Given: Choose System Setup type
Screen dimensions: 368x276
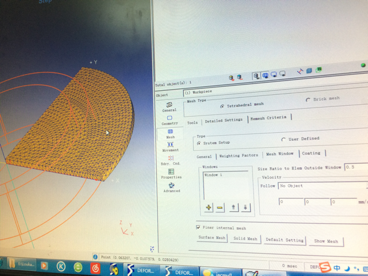Looking at the screenshot, I should 213,143.
